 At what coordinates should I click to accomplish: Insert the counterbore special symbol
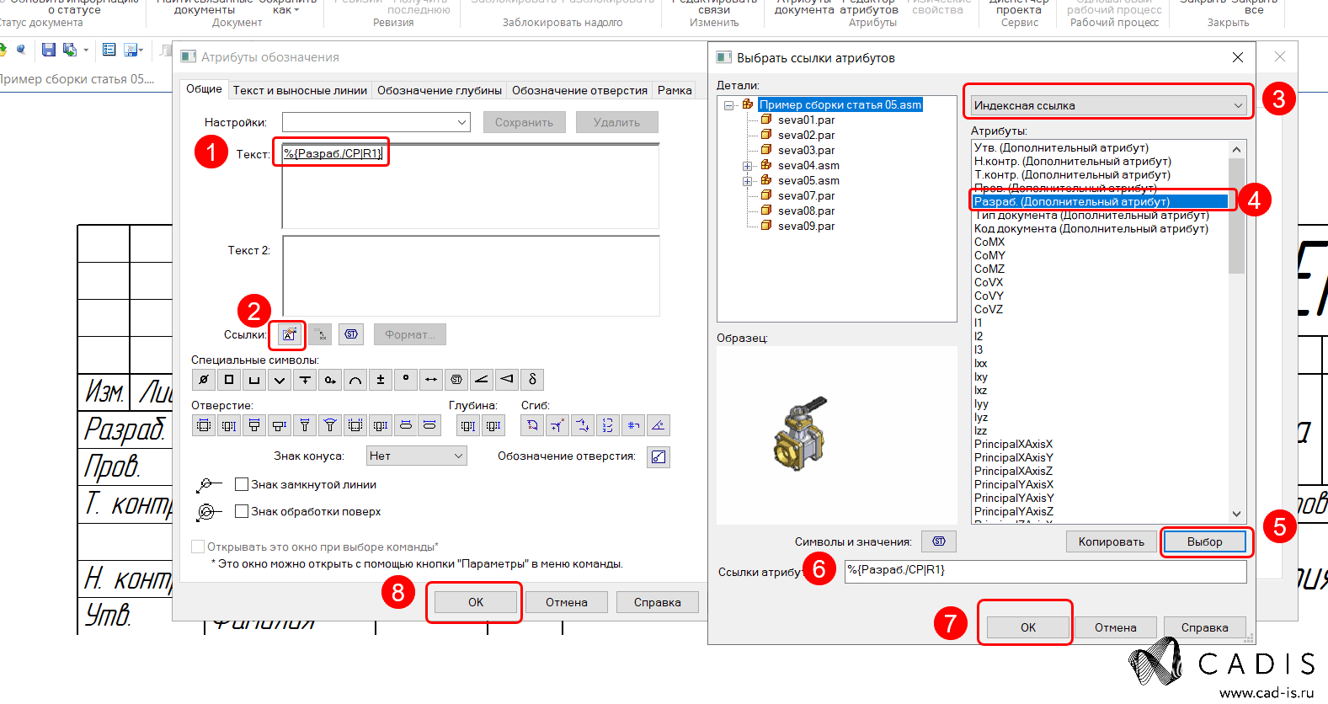tap(254, 379)
